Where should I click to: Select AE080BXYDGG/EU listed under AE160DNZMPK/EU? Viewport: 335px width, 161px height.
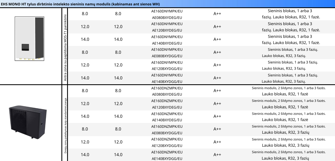(167, 133)
